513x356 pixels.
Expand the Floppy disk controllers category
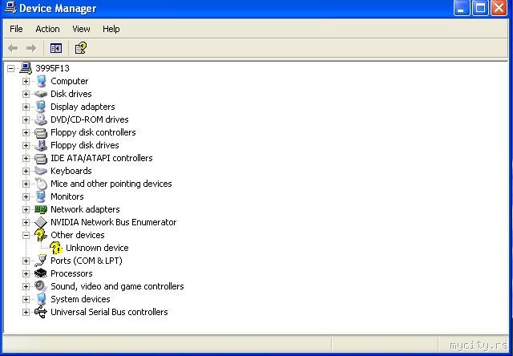point(26,132)
